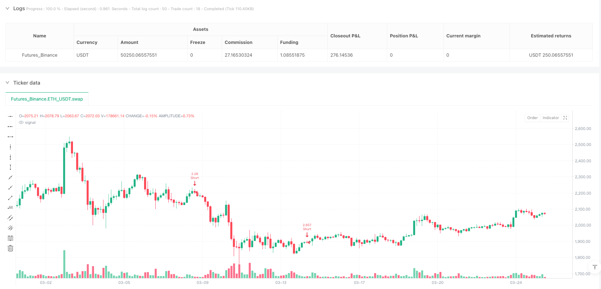Select the horizontal line drawing tool

(x=10, y=116)
